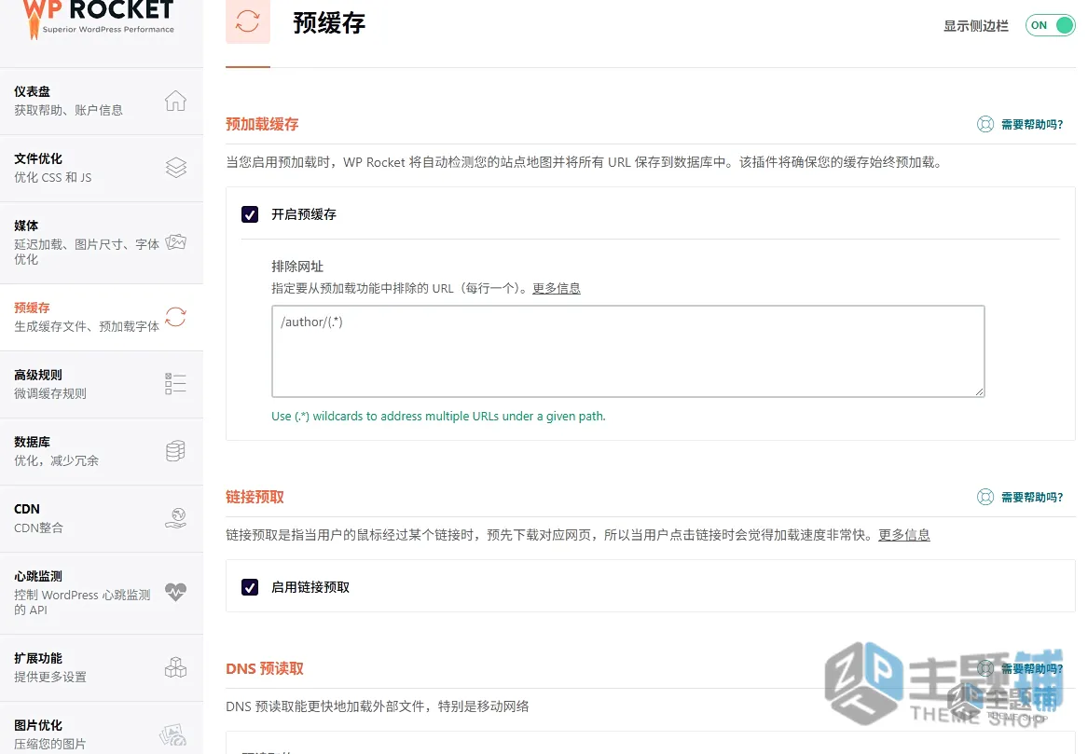Click the 开启预缓存 label text

coord(303,214)
